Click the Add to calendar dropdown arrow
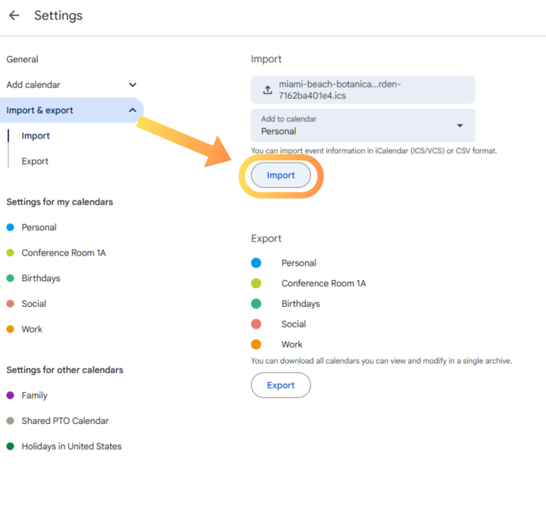 click(x=460, y=126)
